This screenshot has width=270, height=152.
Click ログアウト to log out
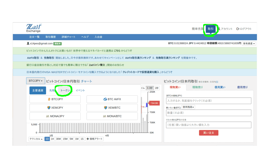point(244,29)
